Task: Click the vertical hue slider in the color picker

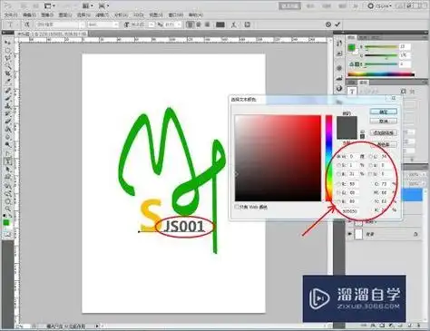Action: coord(328,158)
